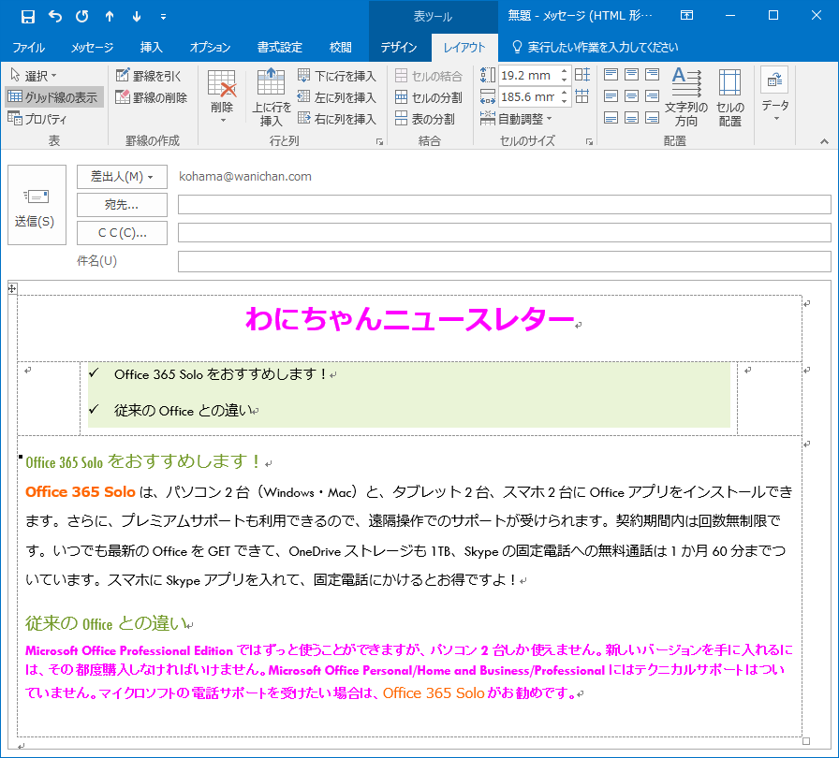The height and width of the screenshot is (758, 839).
Task: Open ribbon display options icon
Action: tap(686, 16)
